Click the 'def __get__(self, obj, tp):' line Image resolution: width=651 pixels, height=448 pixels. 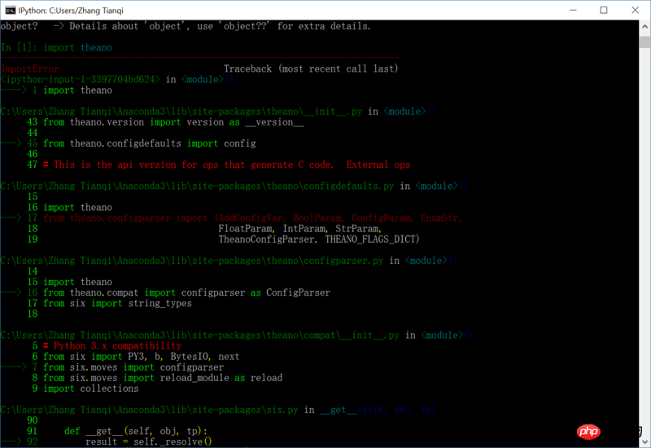(x=135, y=431)
